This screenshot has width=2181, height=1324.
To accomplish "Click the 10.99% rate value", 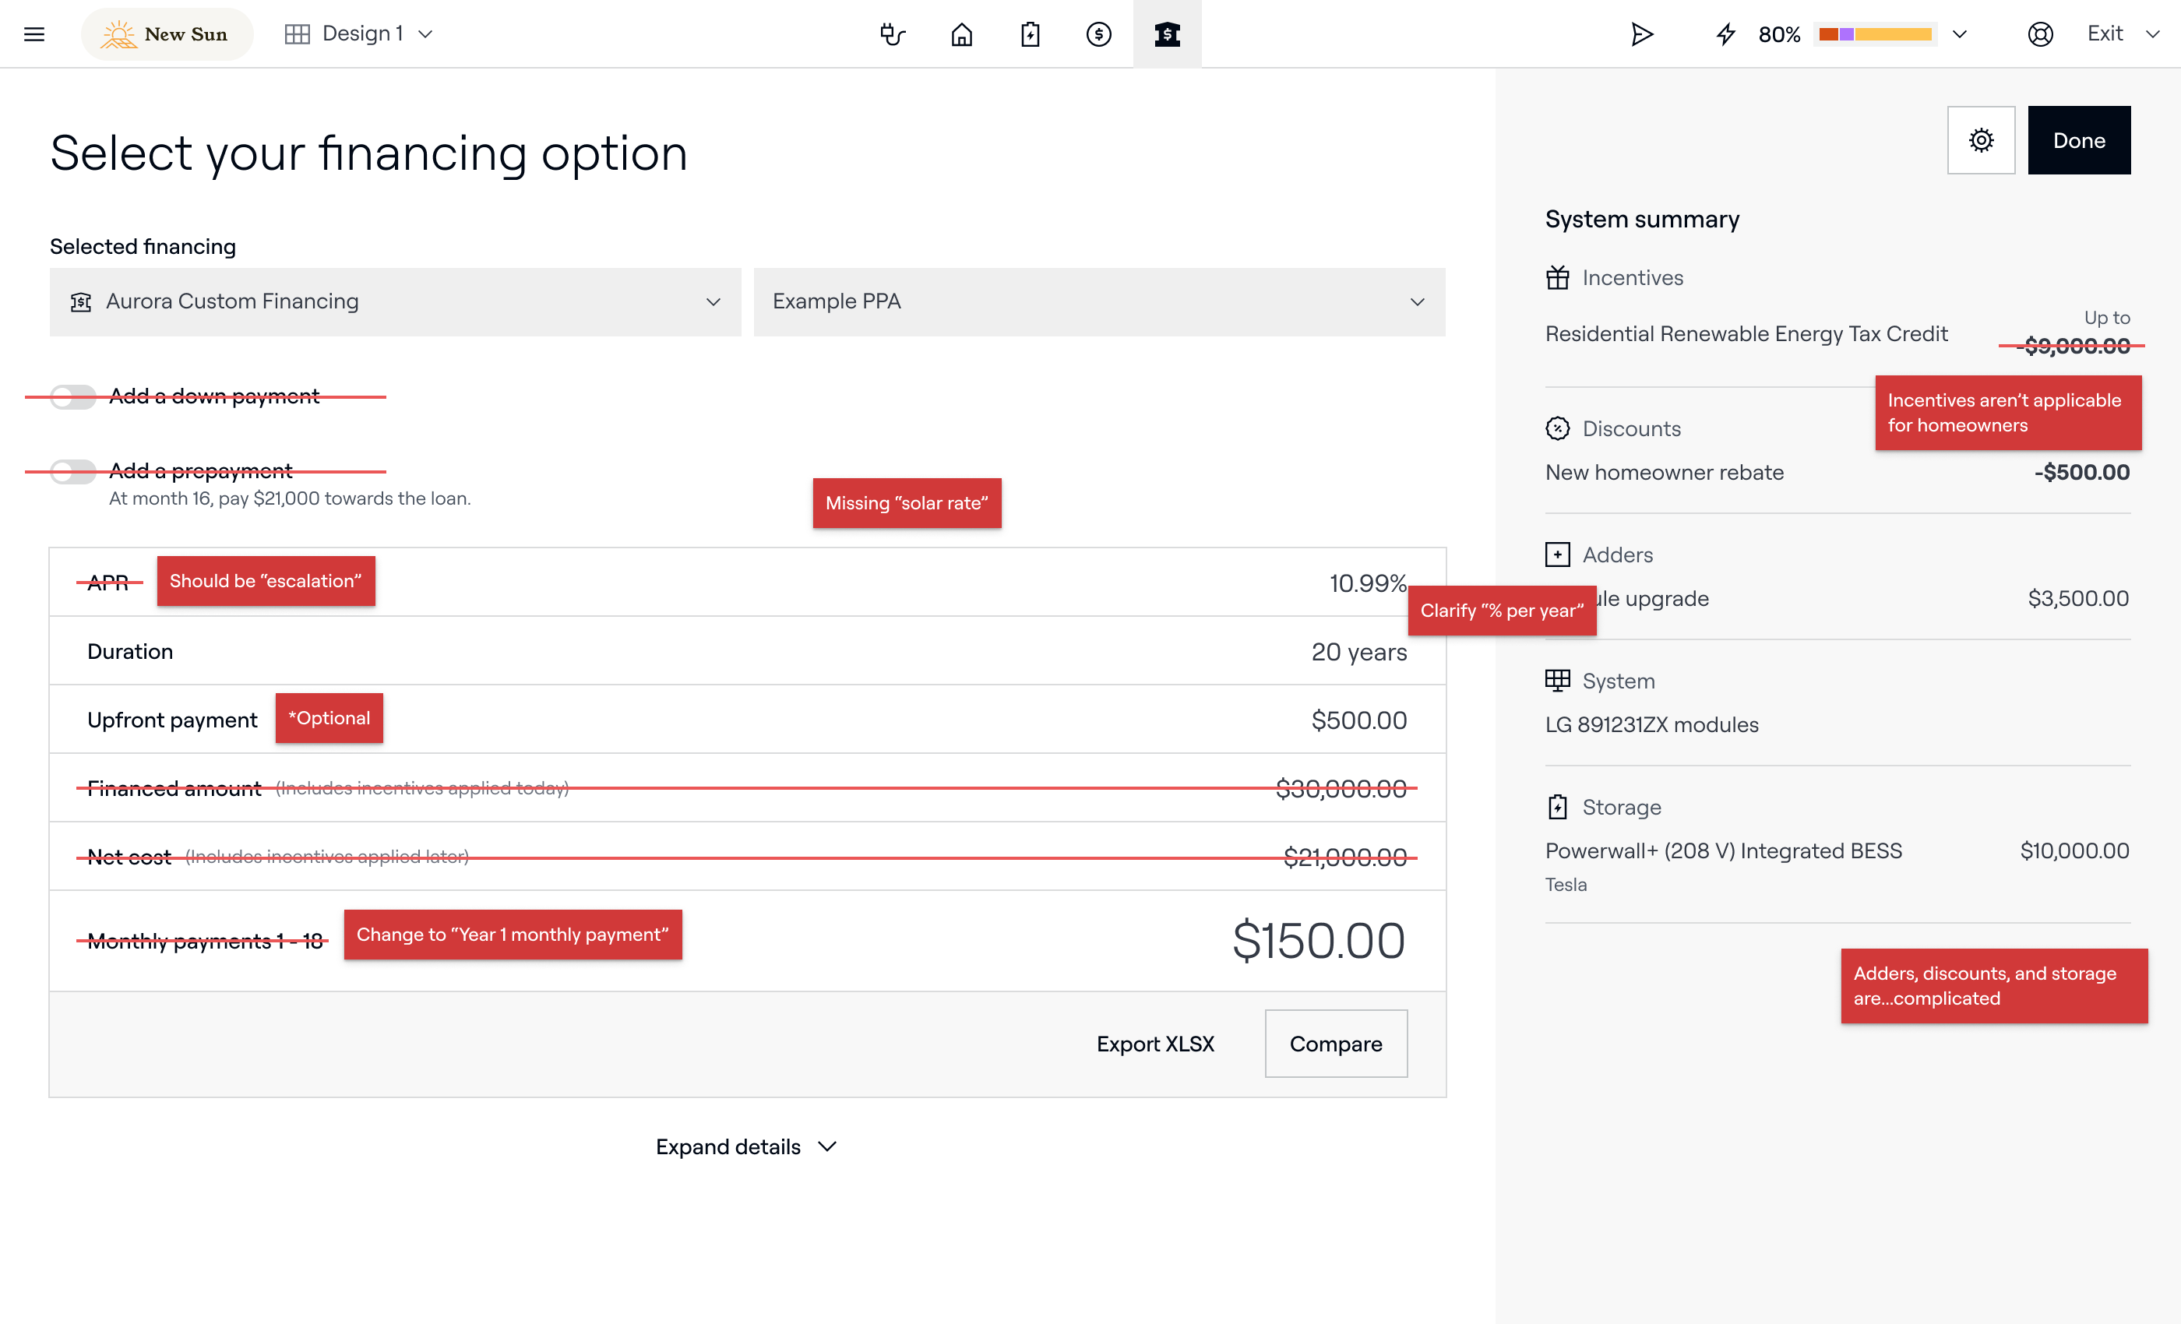I will click(1367, 583).
